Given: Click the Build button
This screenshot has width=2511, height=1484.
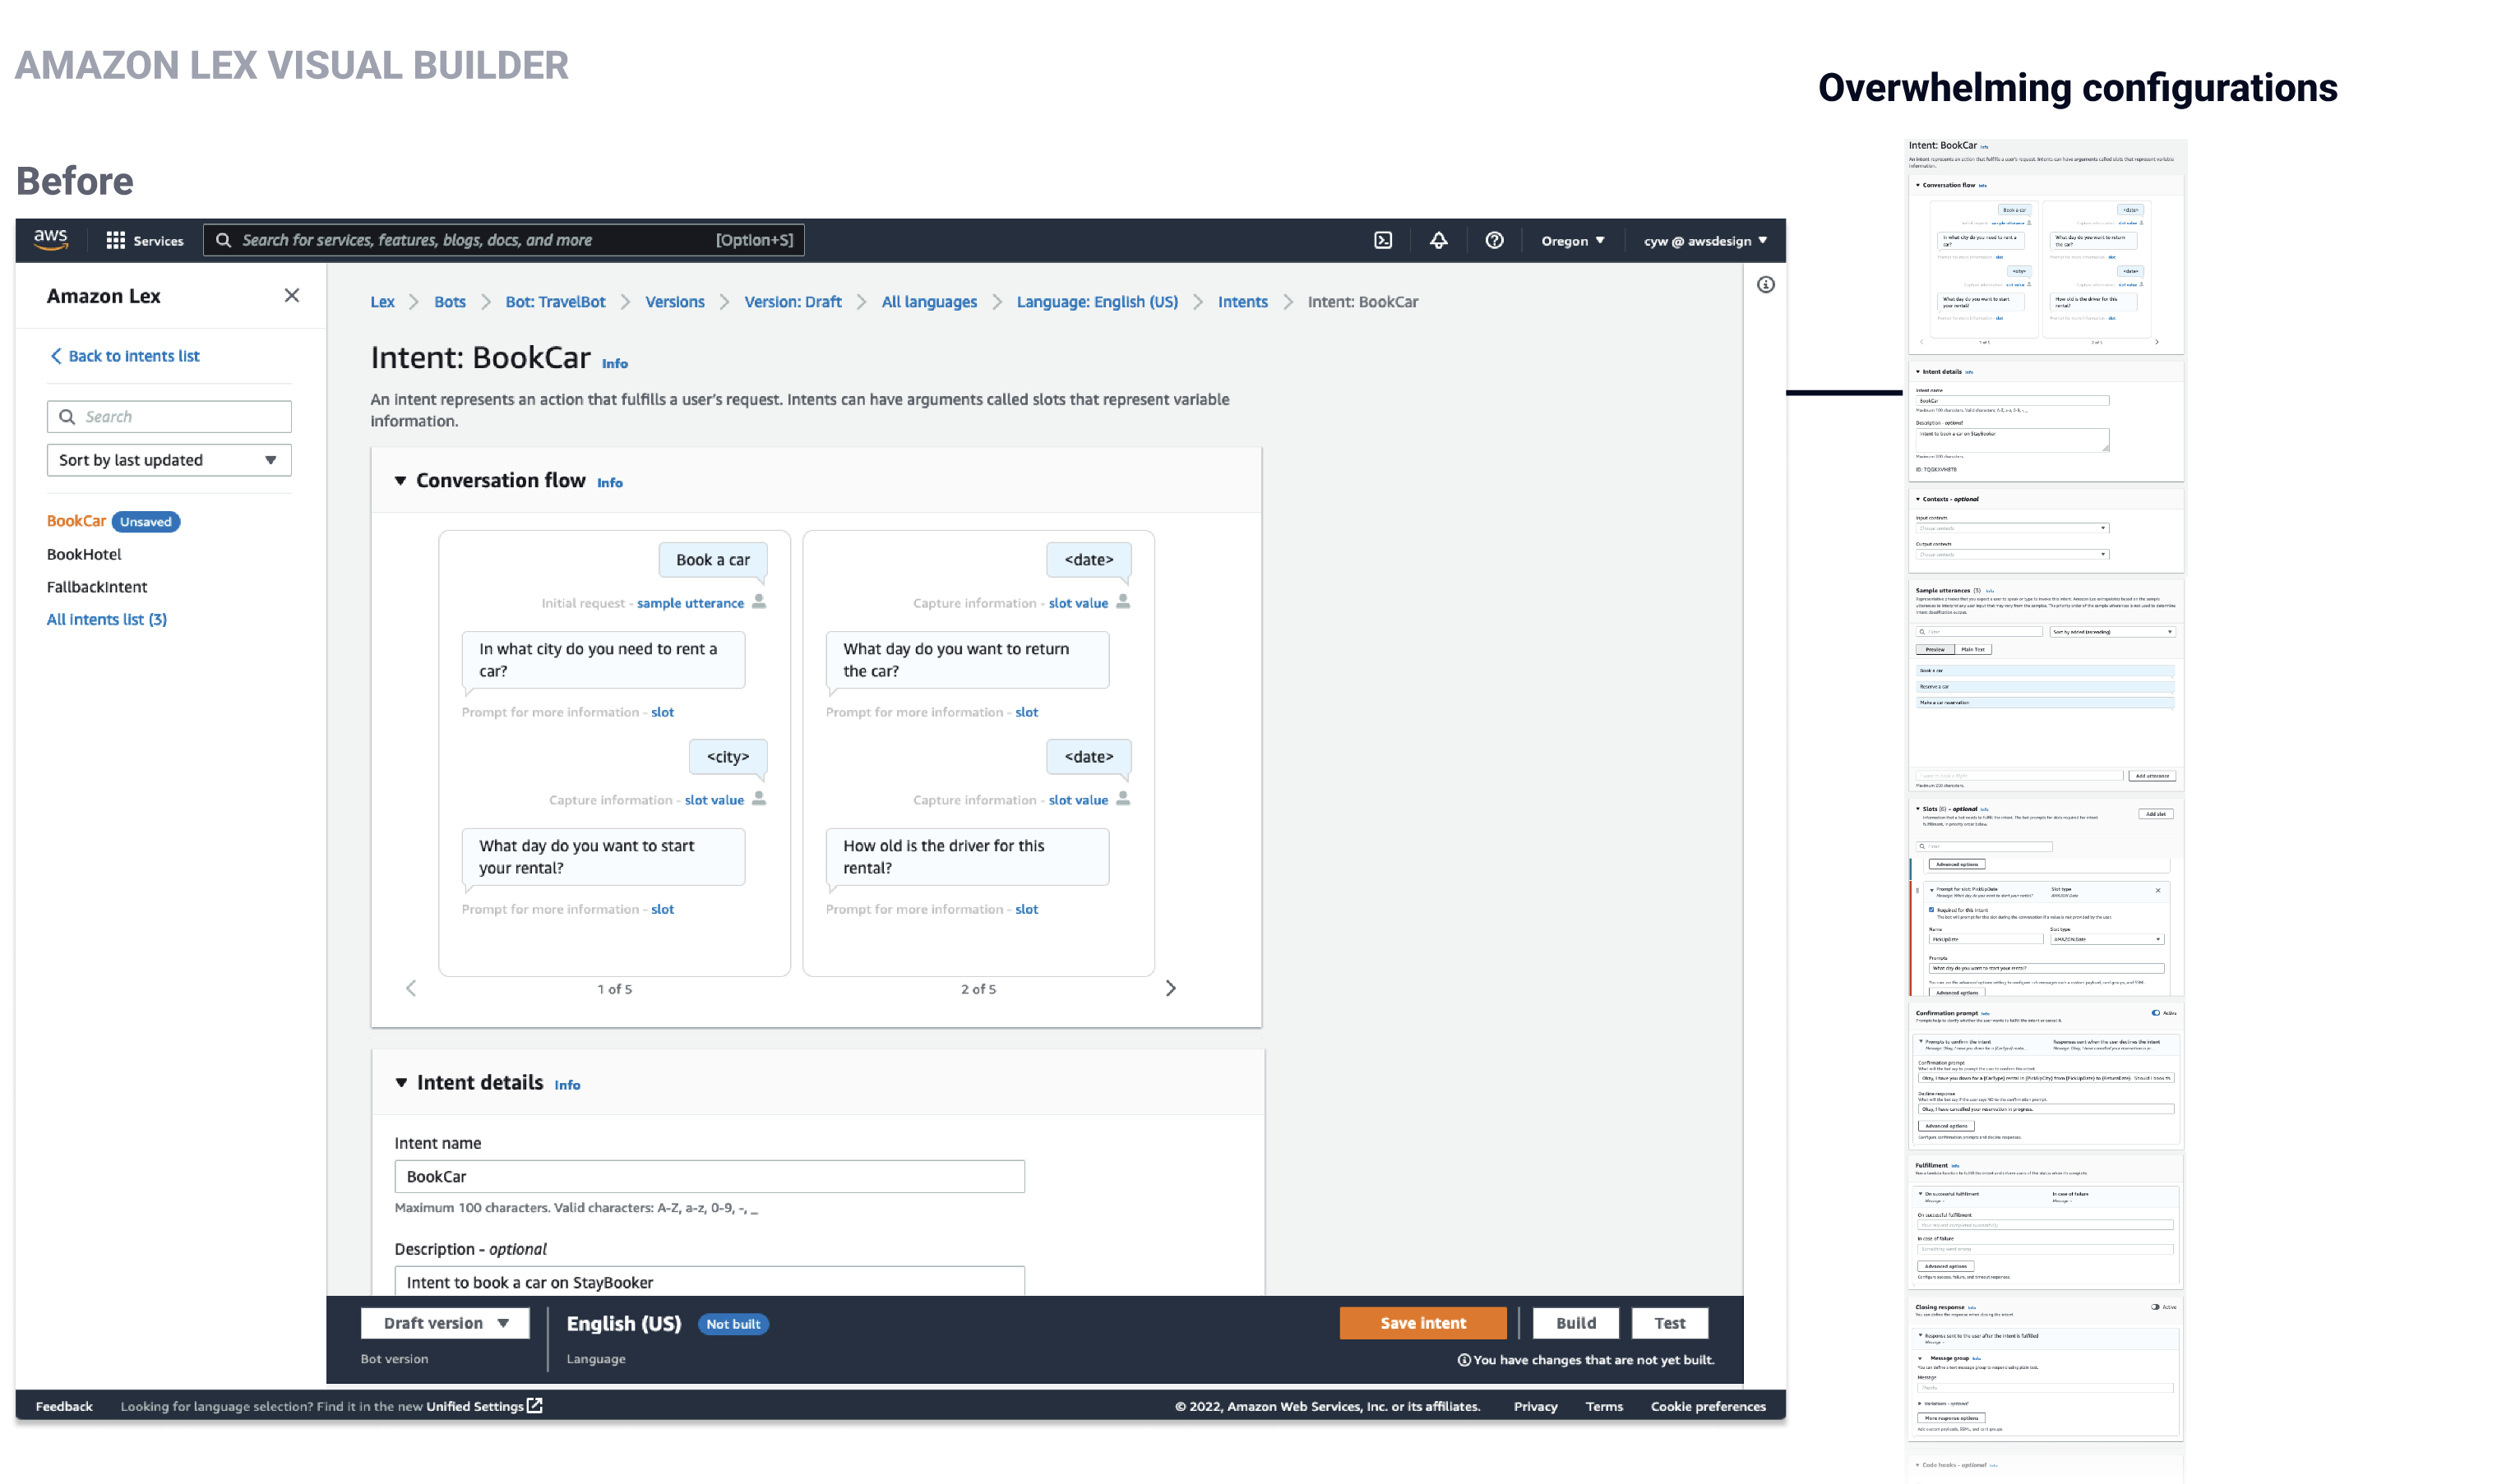Looking at the screenshot, I should [x=1575, y=1323].
